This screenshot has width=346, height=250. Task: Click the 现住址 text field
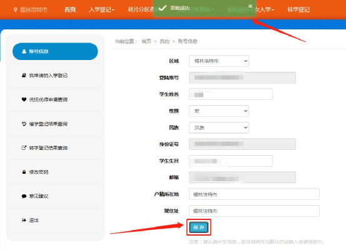254,211
